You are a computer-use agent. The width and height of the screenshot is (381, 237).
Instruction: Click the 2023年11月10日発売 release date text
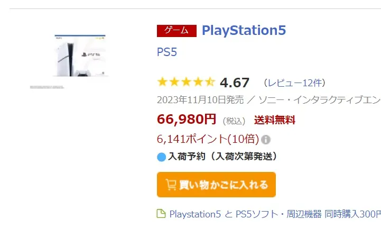pyautogui.click(x=200, y=99)
